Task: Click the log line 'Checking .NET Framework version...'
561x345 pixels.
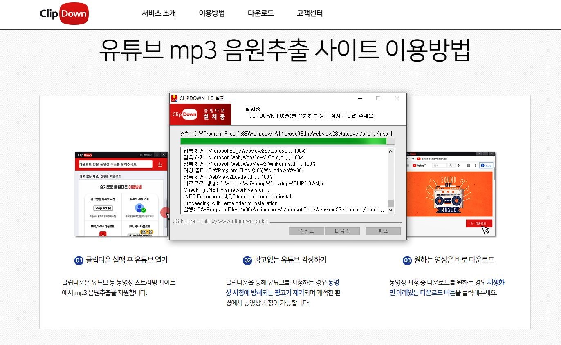Action: (226, 190)
